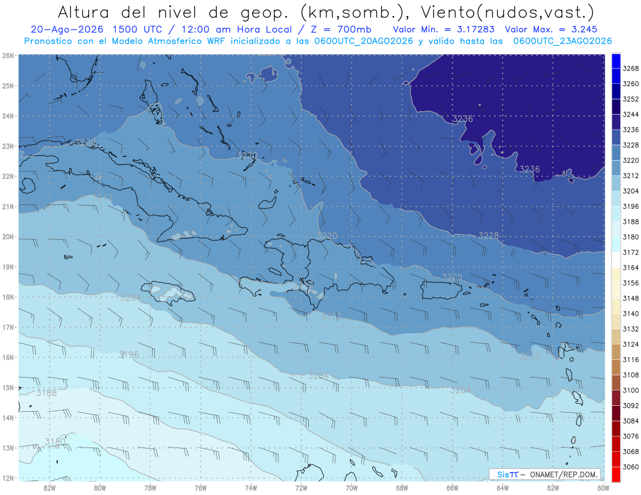This screenshot has width=641, height=495.
Task: Click the bright blue color bar segment above 3268
Action: (616, 61)
